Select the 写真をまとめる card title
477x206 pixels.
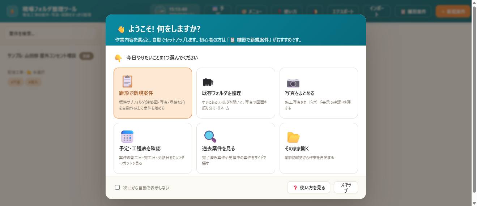click(300, 93)
